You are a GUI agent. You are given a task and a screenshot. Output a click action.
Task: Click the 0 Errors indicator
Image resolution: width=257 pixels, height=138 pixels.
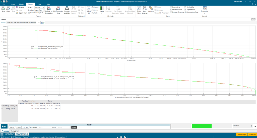click(x=5, y=137)
